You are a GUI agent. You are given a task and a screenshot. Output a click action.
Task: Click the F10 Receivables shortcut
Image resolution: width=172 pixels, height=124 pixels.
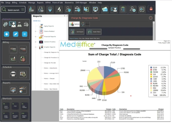(x=24, y=116)
